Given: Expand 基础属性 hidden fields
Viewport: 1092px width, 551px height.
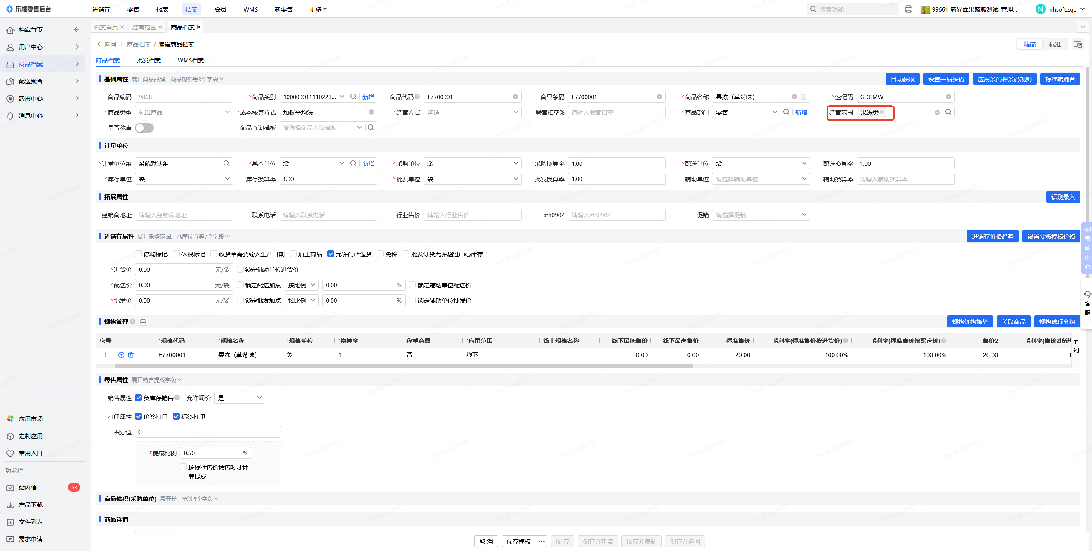Looking at the screenshot, I should pyautogui.click(x=177, y=79).
